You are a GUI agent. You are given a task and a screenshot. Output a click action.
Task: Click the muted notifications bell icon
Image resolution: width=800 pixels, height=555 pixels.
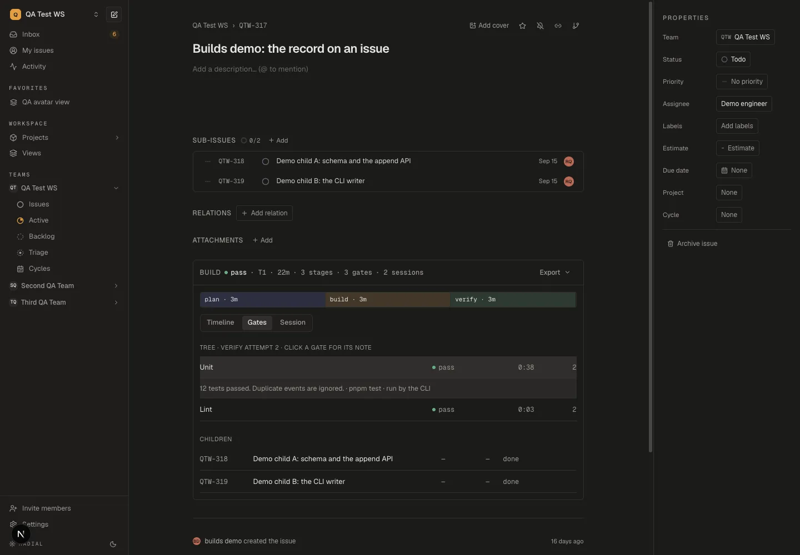pyautogui.click(x=540, y=26)
